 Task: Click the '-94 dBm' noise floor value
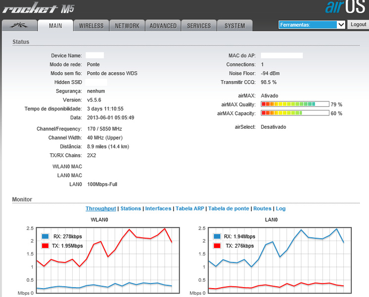coord(270,73)
